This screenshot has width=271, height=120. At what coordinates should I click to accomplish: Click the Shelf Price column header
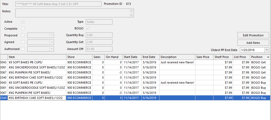[223, 57]
